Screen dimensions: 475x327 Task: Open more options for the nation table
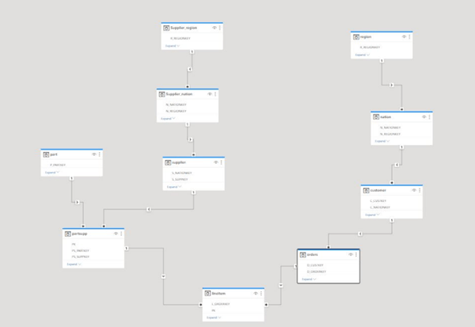click(x=429, y=116)
